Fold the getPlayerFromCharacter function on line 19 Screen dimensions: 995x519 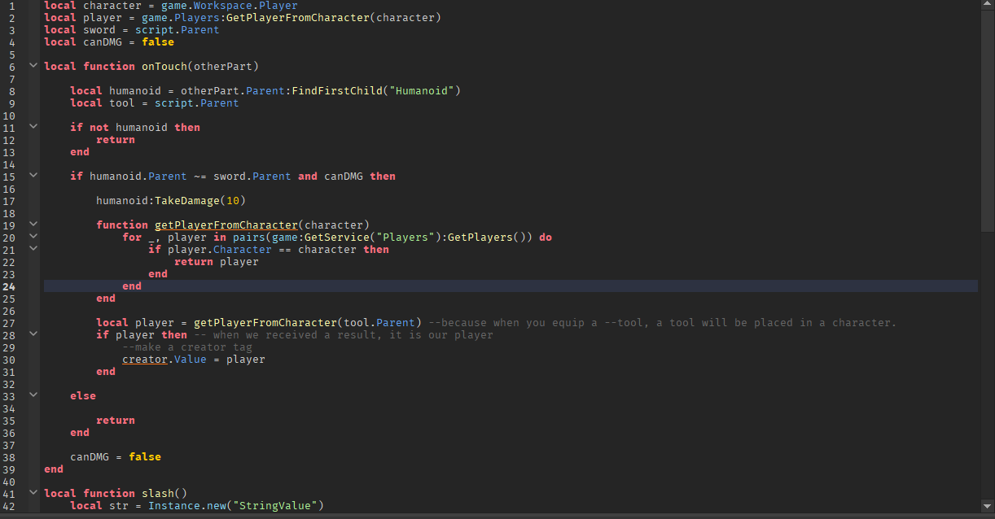pyautogui.click(x=33, y=224)
